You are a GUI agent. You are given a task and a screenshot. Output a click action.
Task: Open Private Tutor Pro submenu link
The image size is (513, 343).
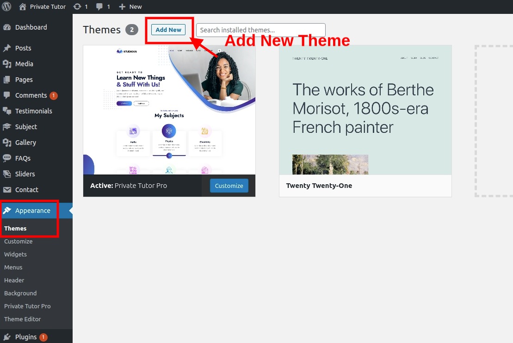(27, 306)
